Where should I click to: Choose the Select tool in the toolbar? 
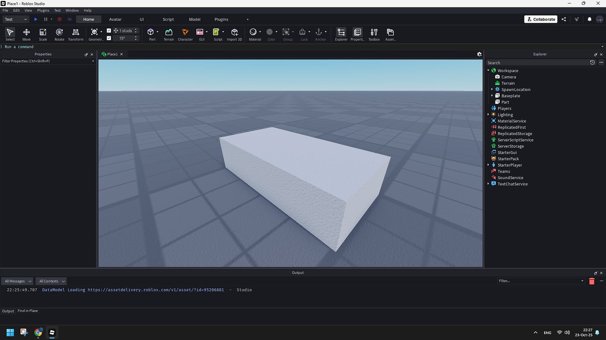10,34
